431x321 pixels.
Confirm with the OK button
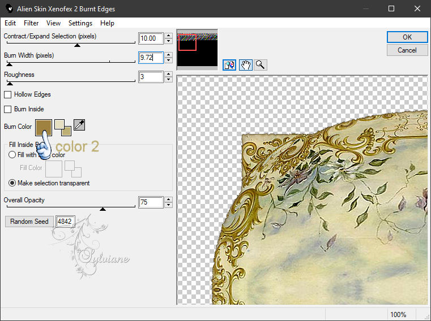coord(407,37)
